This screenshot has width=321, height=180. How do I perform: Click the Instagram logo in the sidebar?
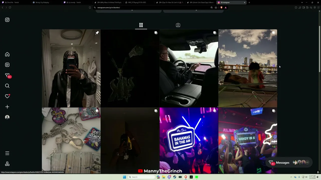click(x=7, y=20)
